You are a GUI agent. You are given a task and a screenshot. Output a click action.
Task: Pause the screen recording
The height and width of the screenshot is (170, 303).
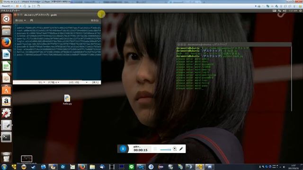123,149
